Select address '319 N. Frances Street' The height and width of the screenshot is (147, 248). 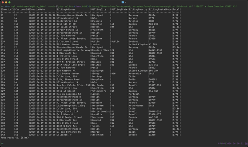point(71,62)
